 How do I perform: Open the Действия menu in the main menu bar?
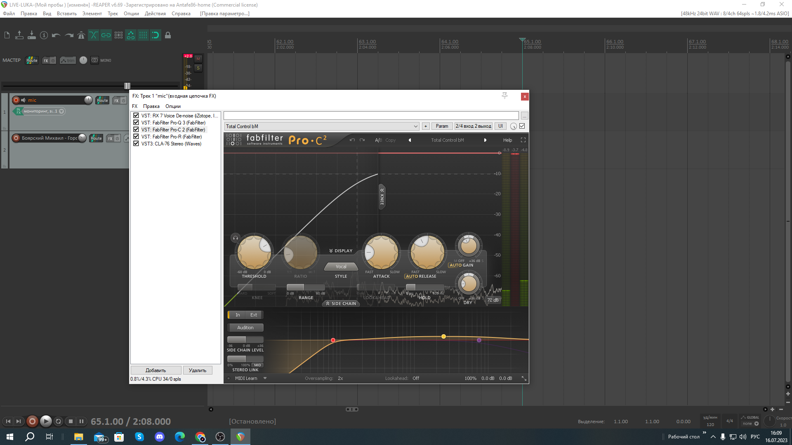point(155,14)
